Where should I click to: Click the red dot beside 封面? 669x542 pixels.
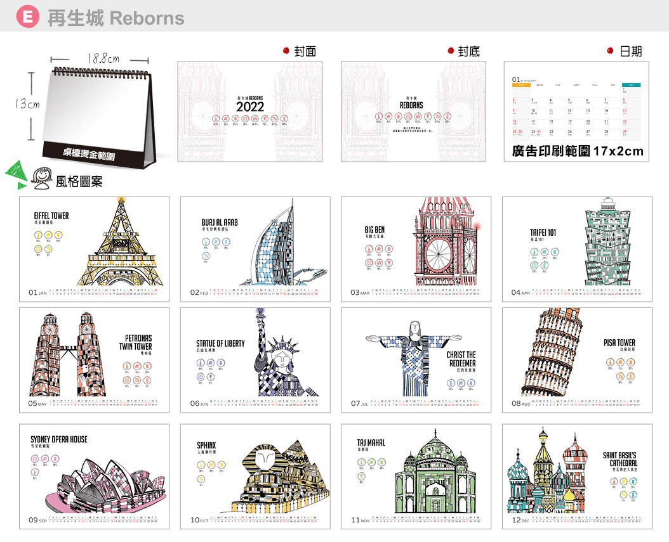point(286,51)
